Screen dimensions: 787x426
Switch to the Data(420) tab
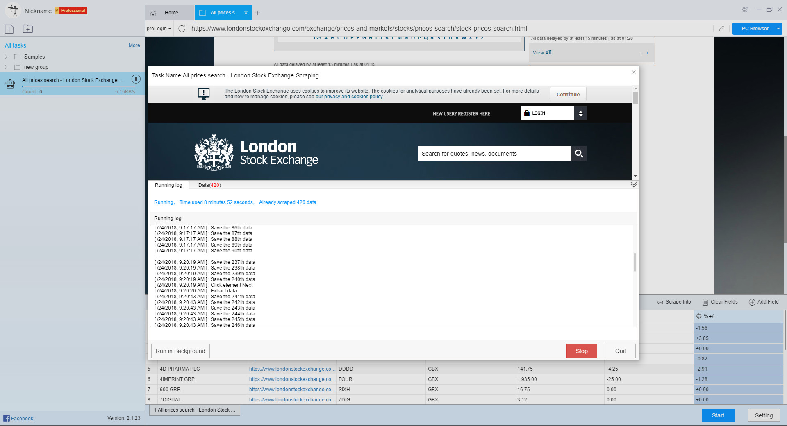tap(209, 185)
